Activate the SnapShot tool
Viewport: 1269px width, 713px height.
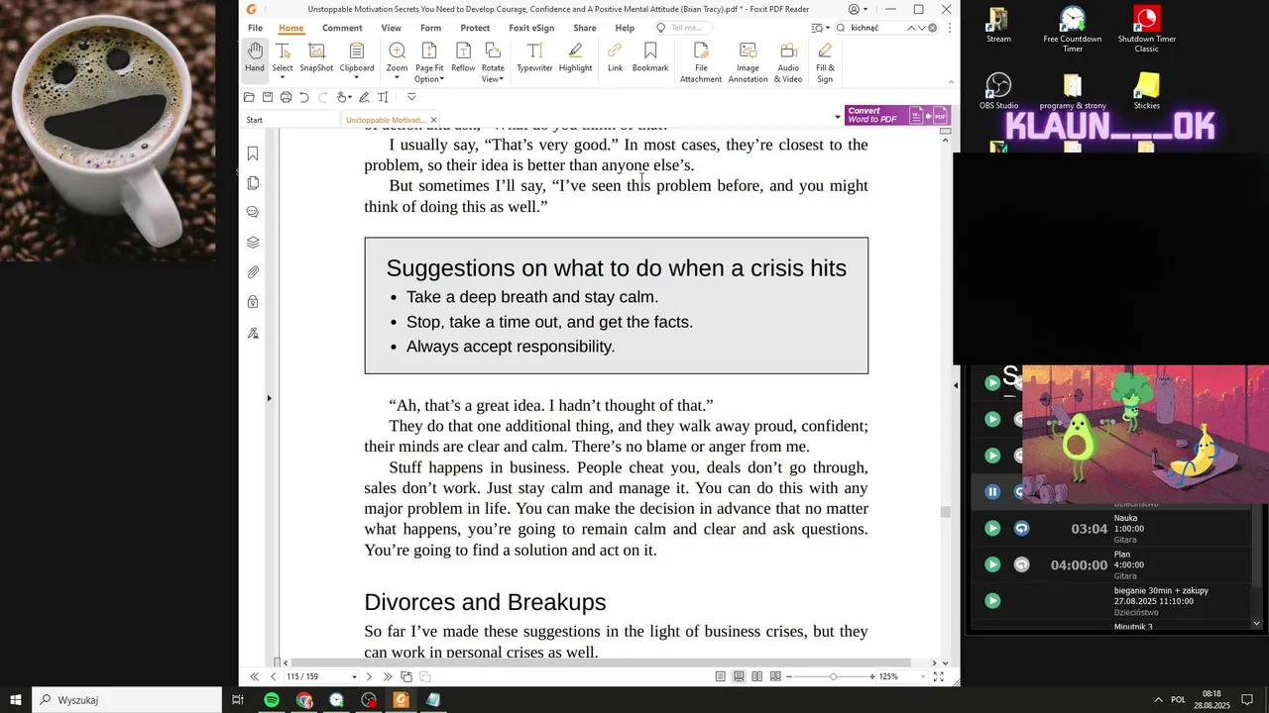(316, 57)
